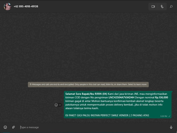
Task: Click the 'Selamat Sore Bapak/Ibu RIRIN (04)' greeting
Action: (x=86, y=94)
